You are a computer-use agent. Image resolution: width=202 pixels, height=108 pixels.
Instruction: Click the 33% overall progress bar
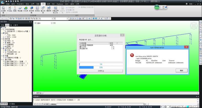pyautogui.click(x=101, y=67)
